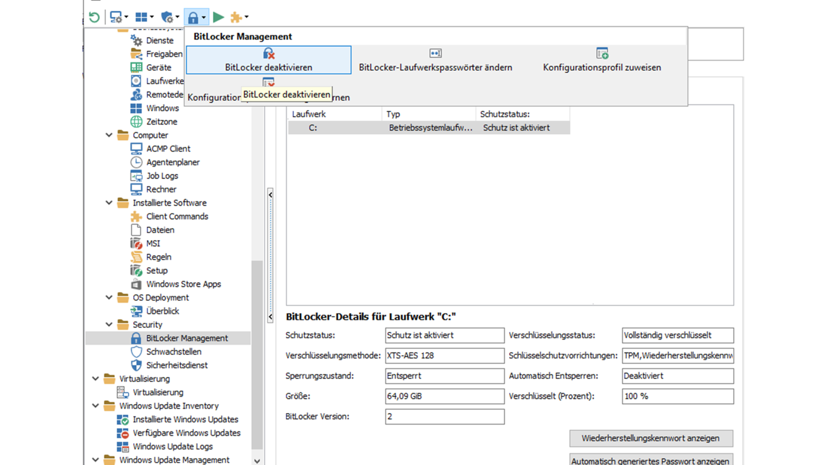Choose BitLocker deaktivieren in the menu
The width and height of the screenshot is (827, 465).
(269, 60)
